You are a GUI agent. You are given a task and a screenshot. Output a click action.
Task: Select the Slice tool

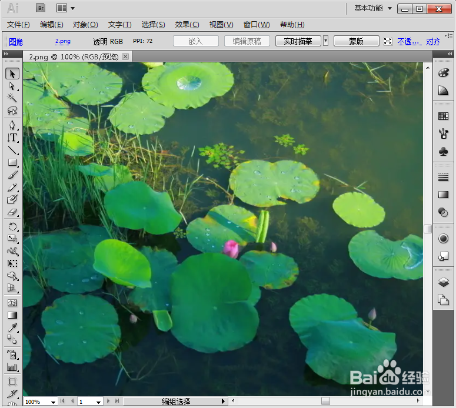(x=12, y=394)
